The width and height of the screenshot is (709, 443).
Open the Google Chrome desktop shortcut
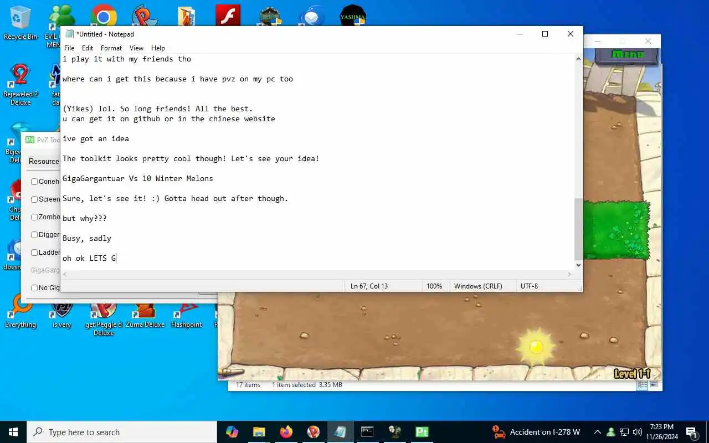(x=103, y=17)
